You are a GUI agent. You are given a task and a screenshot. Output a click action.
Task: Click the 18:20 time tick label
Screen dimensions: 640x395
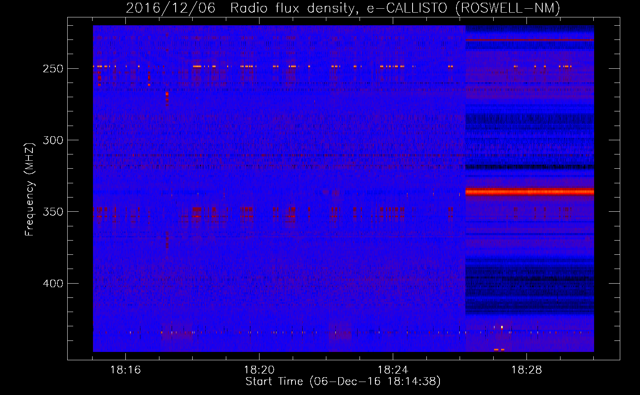click(x=259, y=370)
